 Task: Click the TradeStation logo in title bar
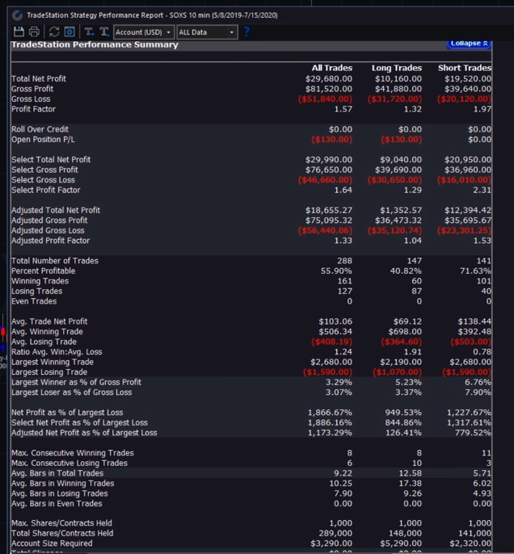pos(17,15)
